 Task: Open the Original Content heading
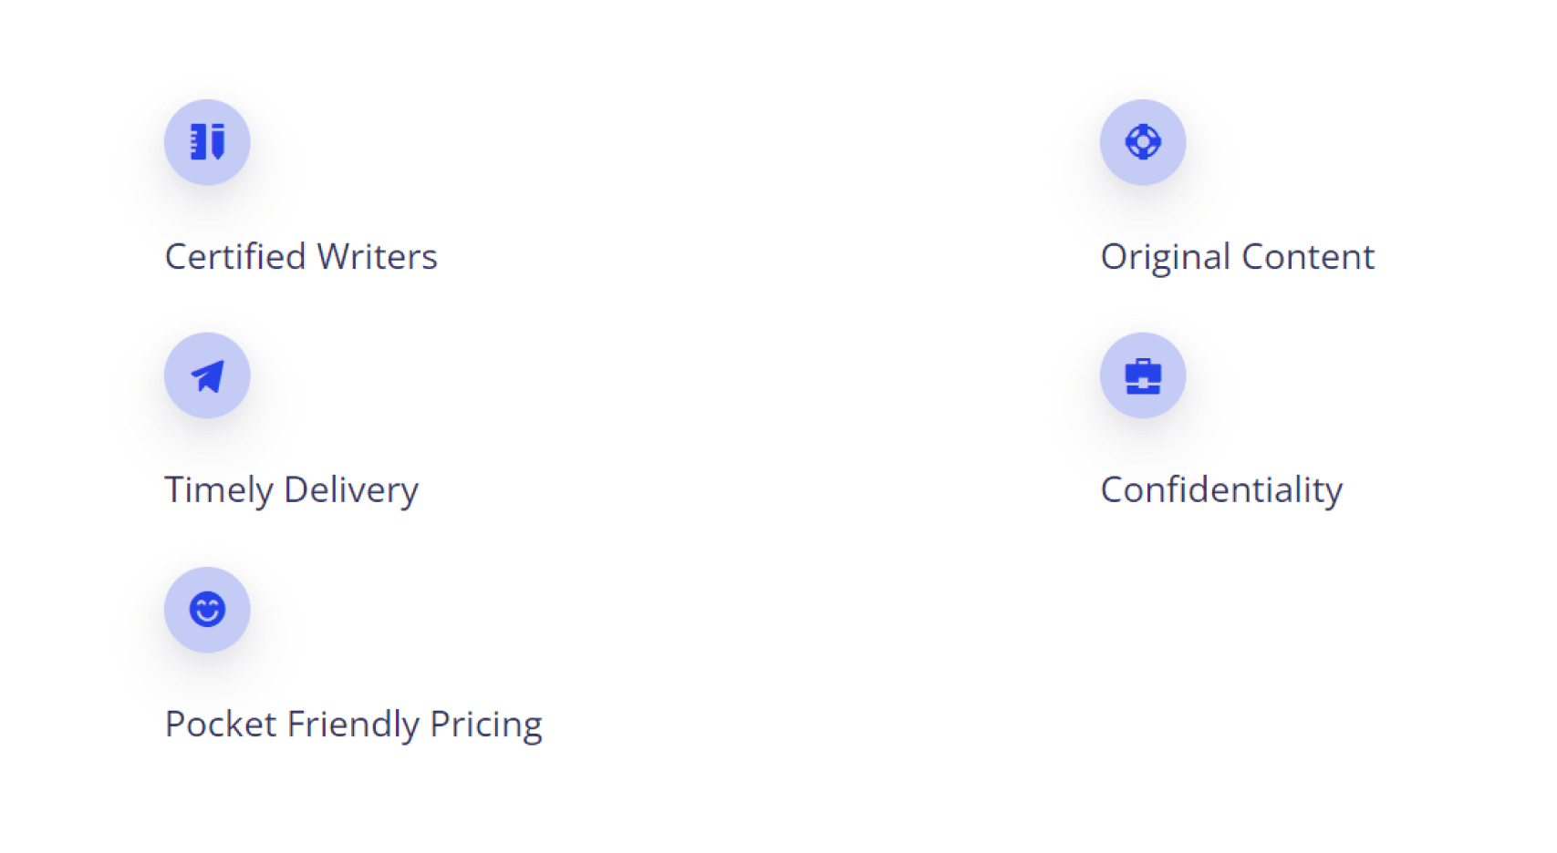click(x=1238, y=258)
